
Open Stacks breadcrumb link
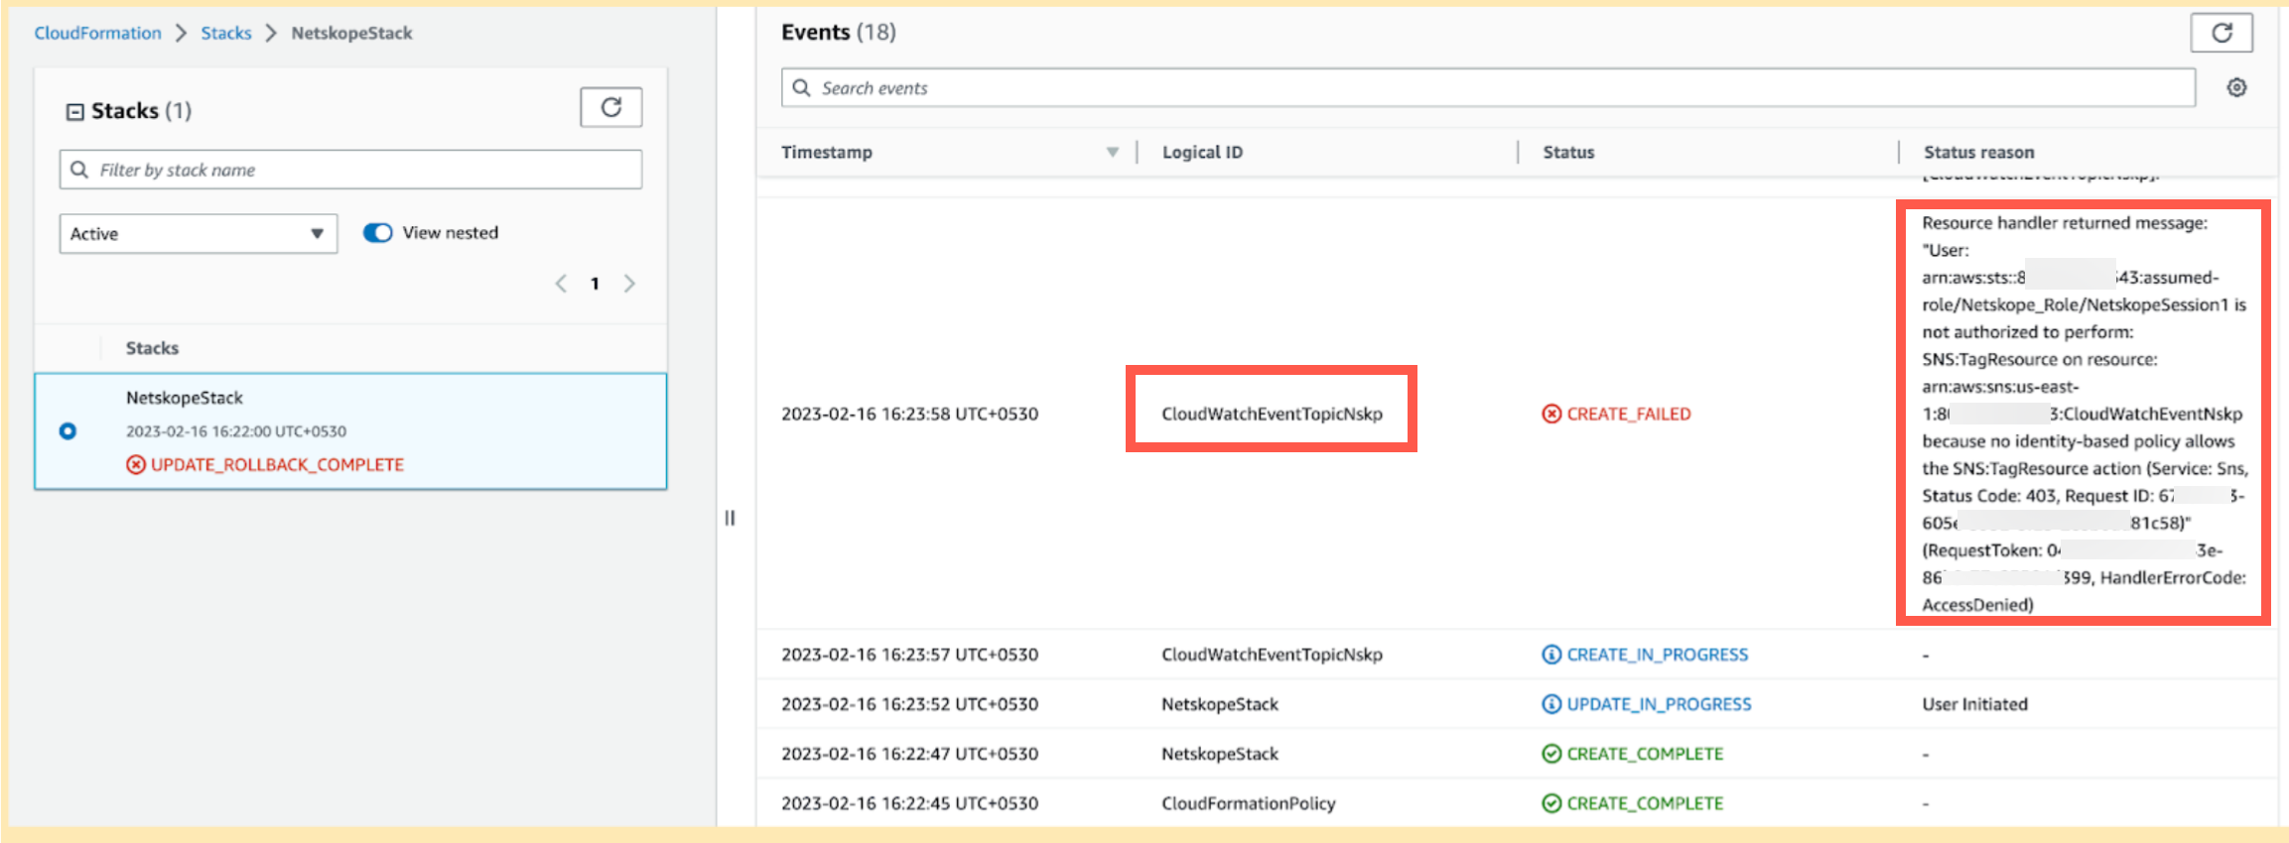[x=226, y=33]
